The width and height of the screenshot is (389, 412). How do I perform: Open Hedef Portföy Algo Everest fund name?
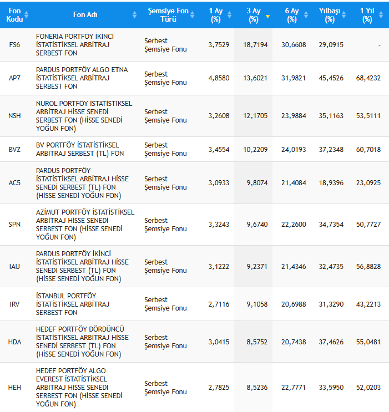click(79, 388)
